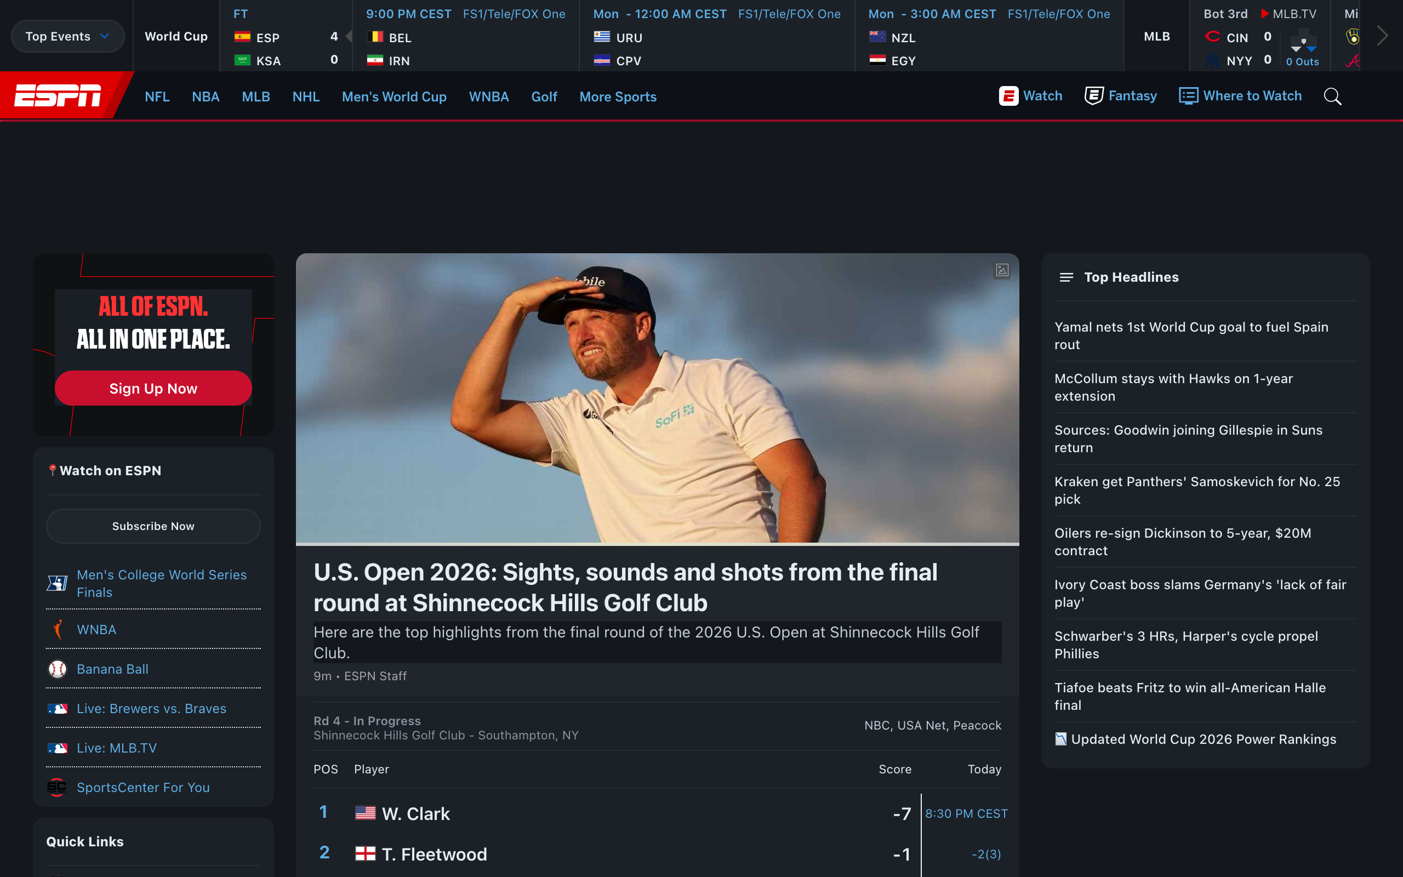
Task: Open the NHL menu
Action: click(305, 97)
